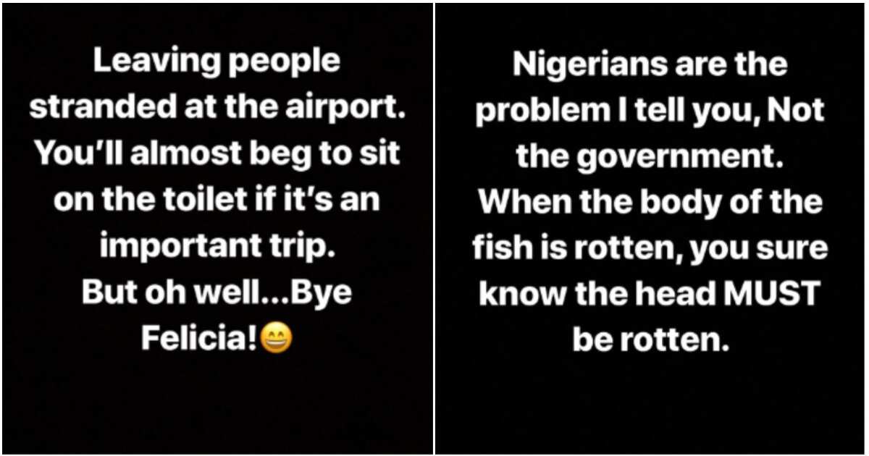Viewport: 869px width, 456px height.
Task: Click the line "When the body of the"
Action: click(x=650, y=201)
